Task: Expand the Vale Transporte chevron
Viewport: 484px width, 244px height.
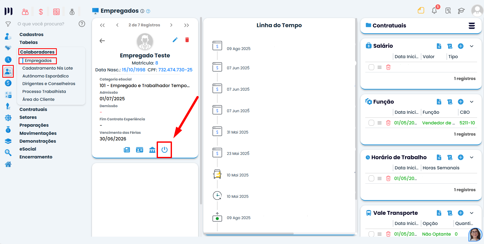Action: coord(472,213)
